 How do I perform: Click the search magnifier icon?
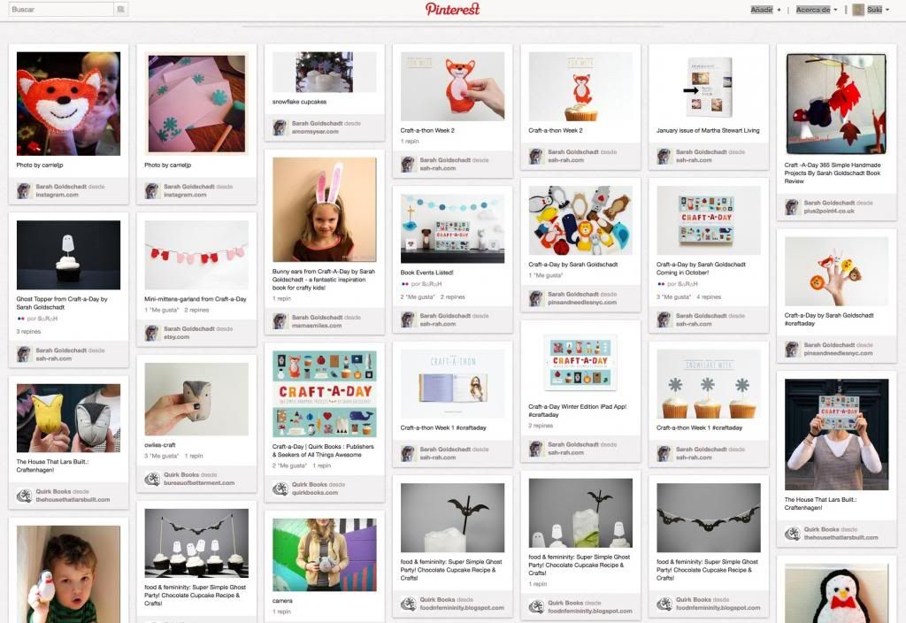pos(120,9)
